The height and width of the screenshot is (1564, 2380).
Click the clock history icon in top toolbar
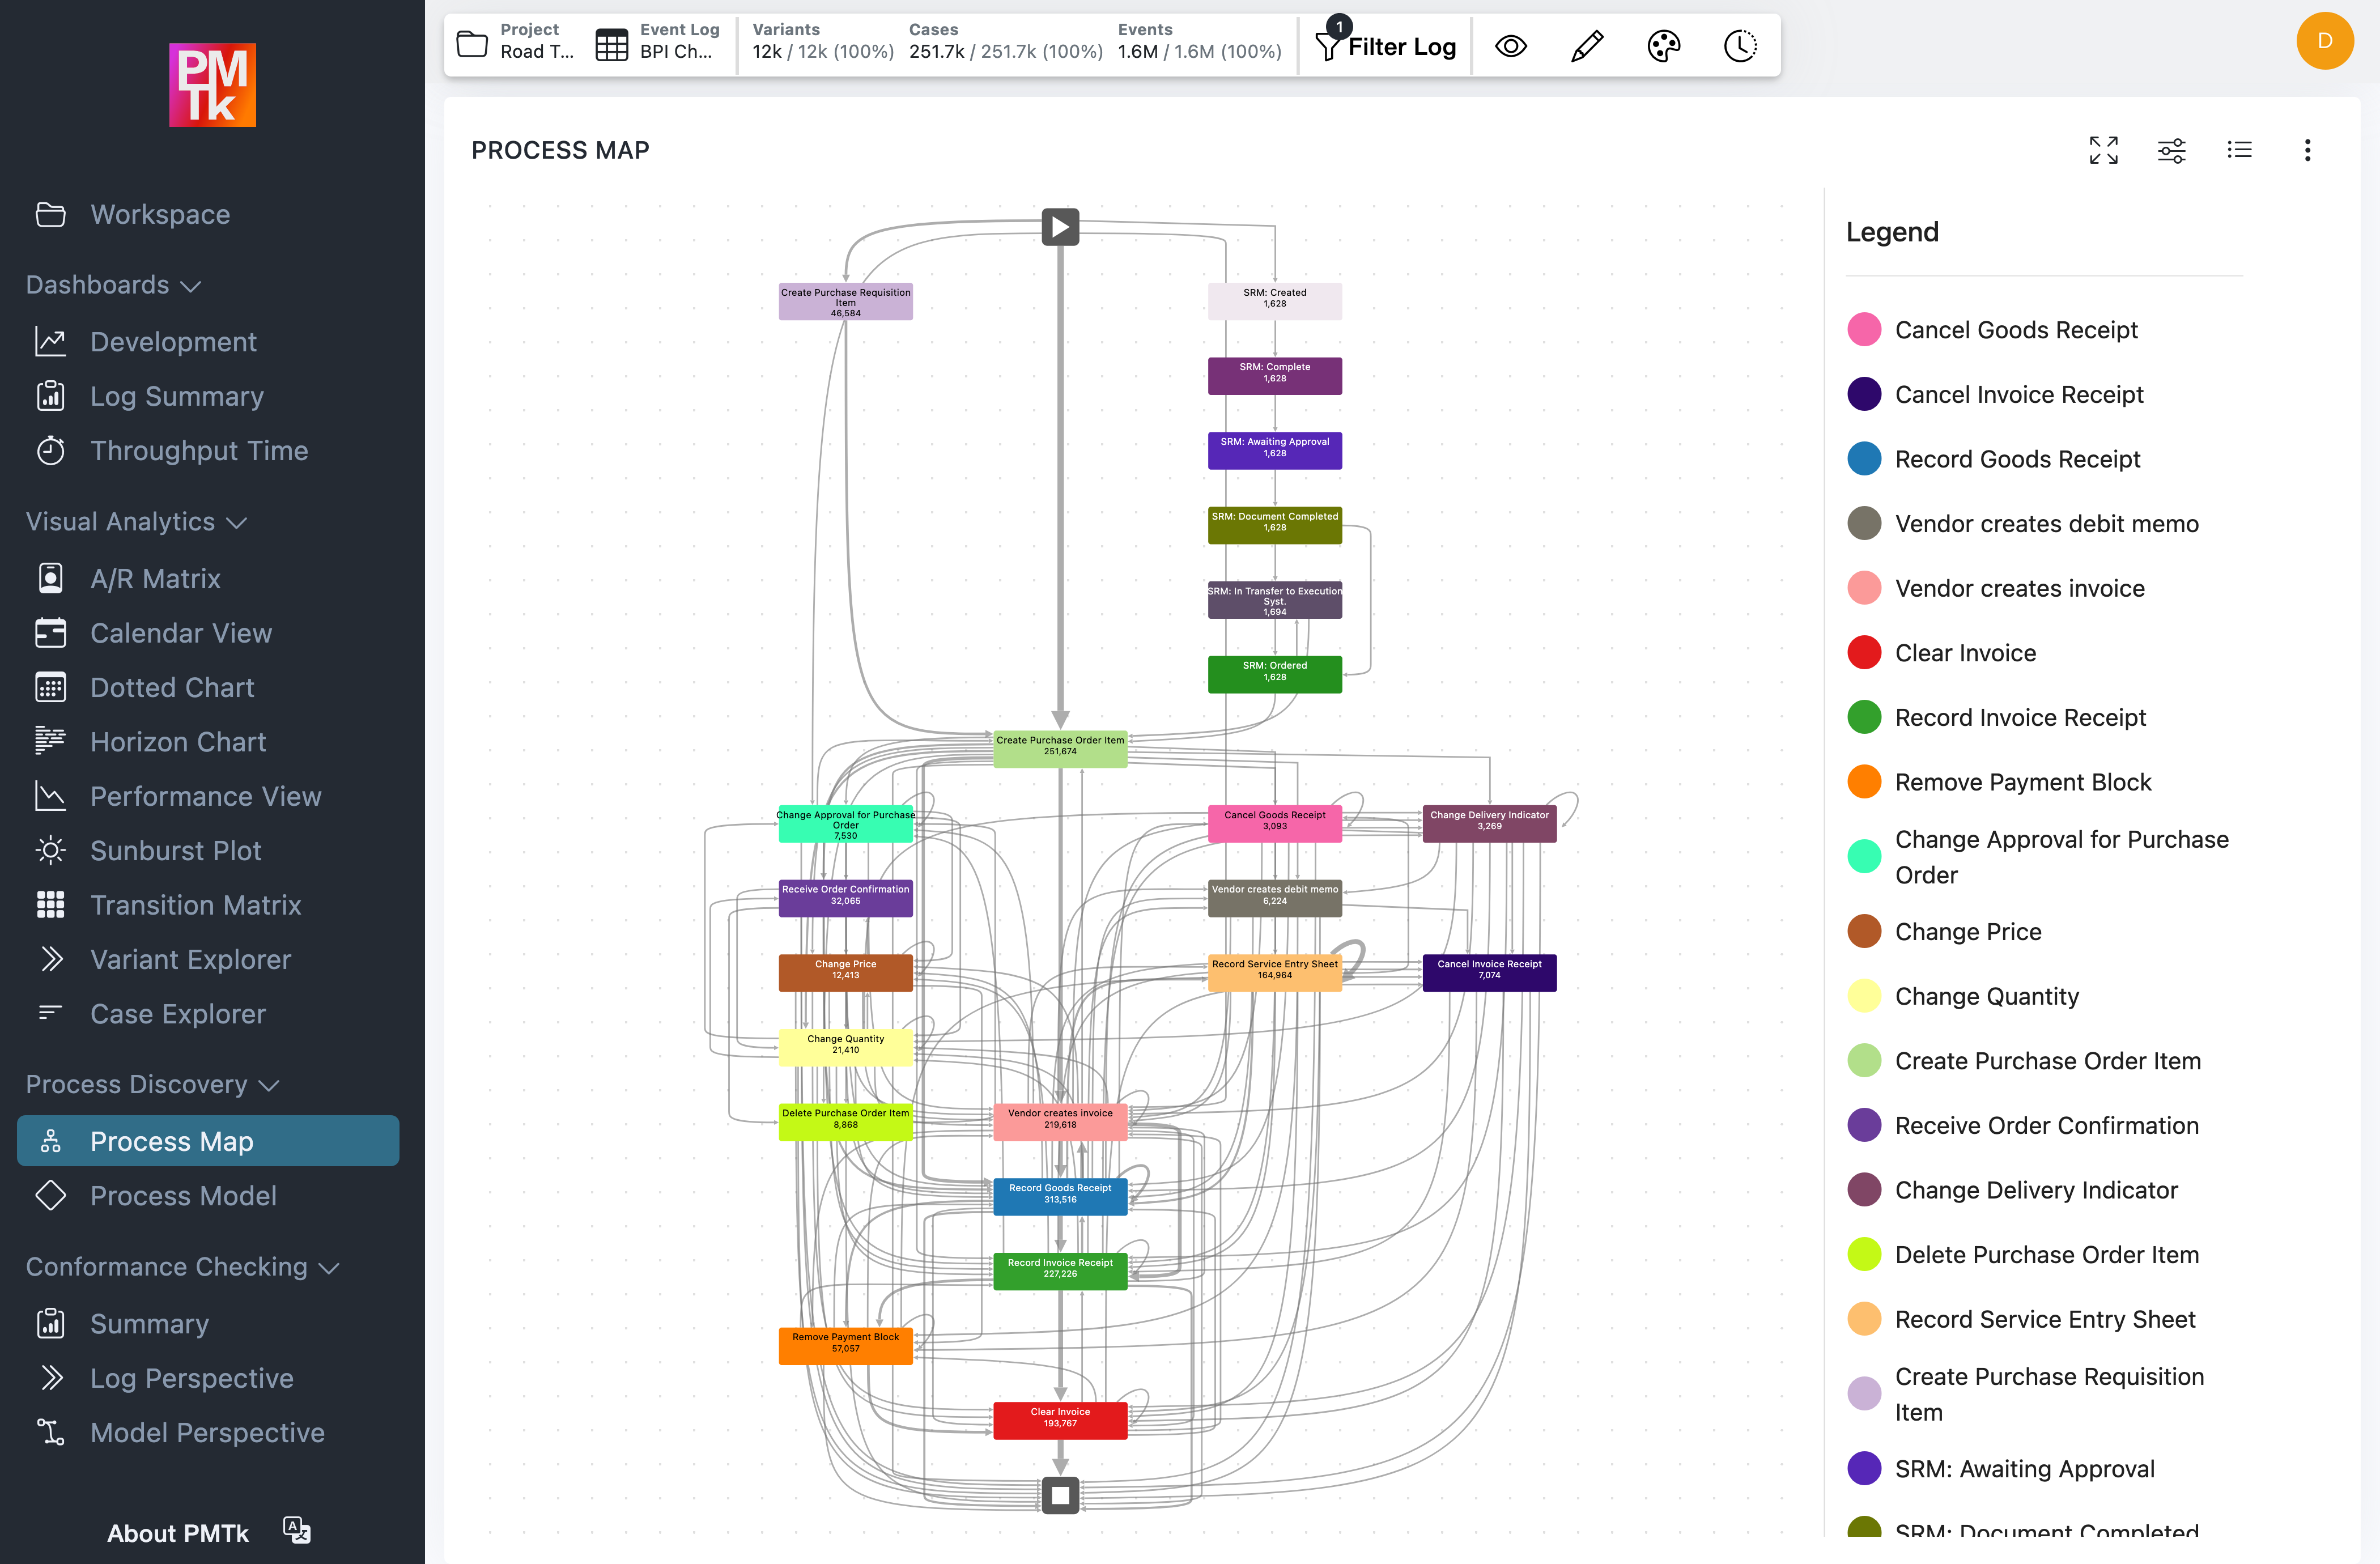click(x=1739, y=45)
